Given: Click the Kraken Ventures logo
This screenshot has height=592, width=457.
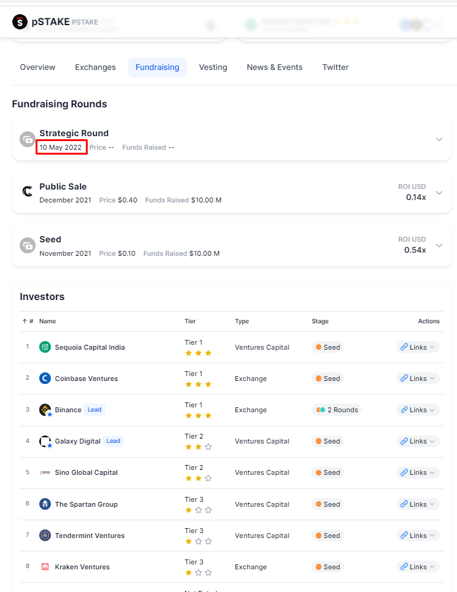Looking at the screenshot, I should tap(45, 567).
